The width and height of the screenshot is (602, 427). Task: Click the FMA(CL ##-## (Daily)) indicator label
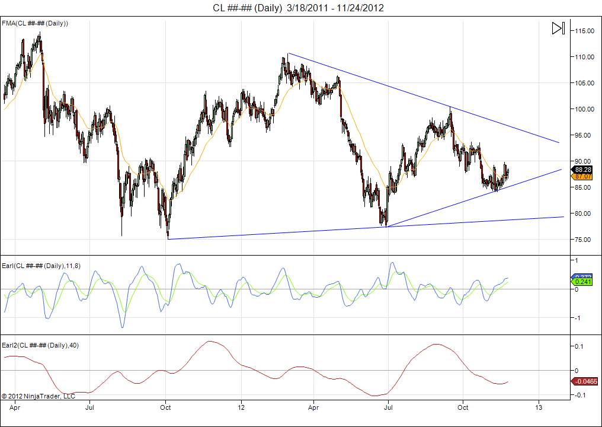click(x=35, y=23)
